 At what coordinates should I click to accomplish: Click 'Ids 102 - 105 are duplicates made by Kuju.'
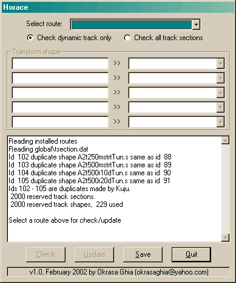pos(70,189)
